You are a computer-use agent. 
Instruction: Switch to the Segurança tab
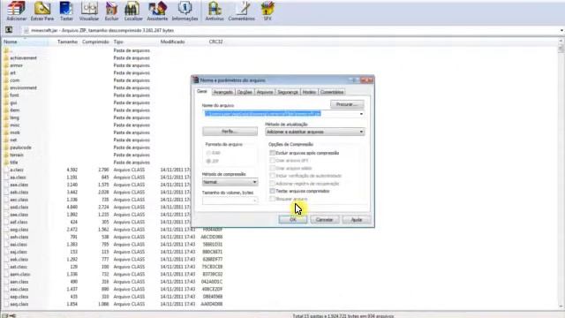(x=288, y=92)
